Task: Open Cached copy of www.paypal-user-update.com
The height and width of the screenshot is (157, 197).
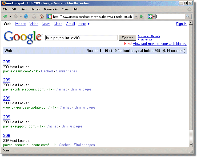Action: 66,107
